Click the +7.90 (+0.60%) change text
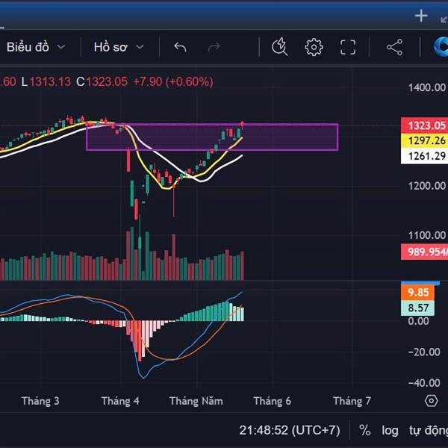This screenshot has width=448, height=448. 173,81
